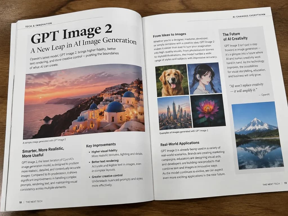The height and width of the screenshot is (216, 288).
Task: Select the 'Better text rendering' bullet
Action: pyautogui.click(x=105, y=161)
